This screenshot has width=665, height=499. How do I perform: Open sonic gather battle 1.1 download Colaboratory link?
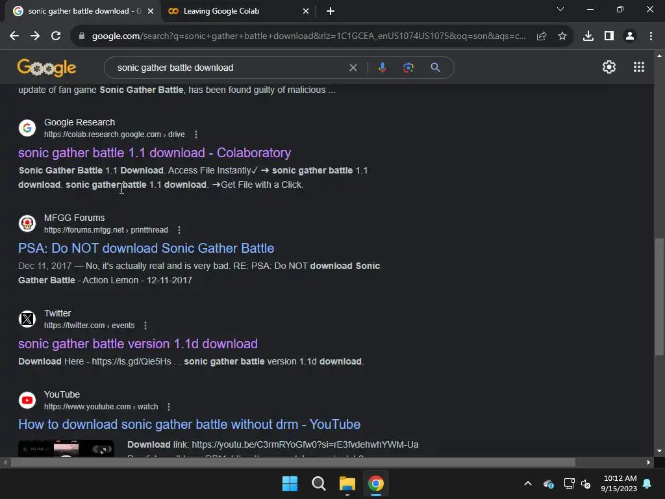pyautogui.click(x=155, y=153)
